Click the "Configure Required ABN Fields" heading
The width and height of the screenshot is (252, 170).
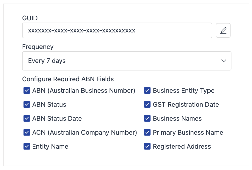click(x=68, y=79)
